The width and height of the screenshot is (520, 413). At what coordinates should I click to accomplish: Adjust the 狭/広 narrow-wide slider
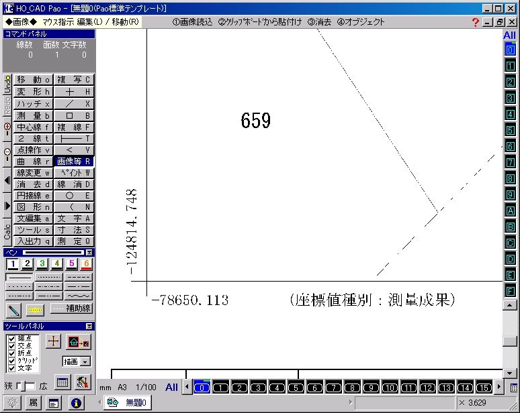click(26, 386)
